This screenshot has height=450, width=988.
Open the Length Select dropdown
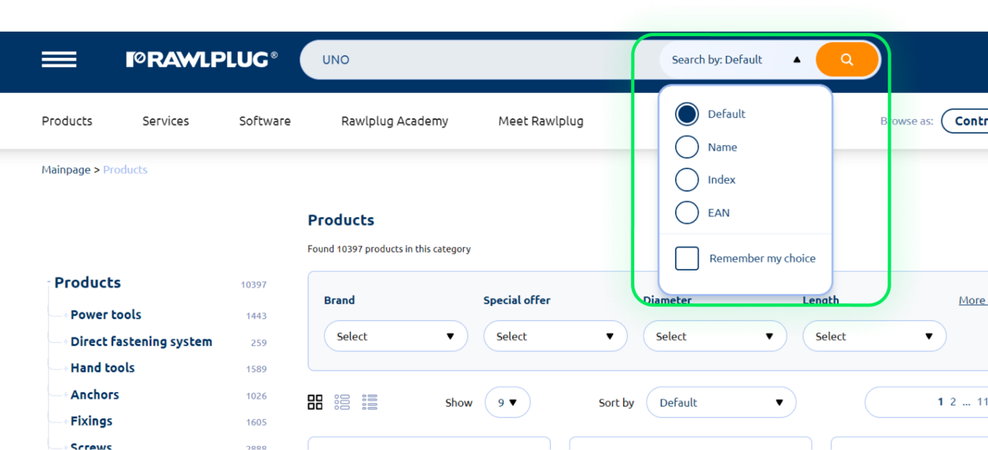pyautogui.click(x=874, y=336)
